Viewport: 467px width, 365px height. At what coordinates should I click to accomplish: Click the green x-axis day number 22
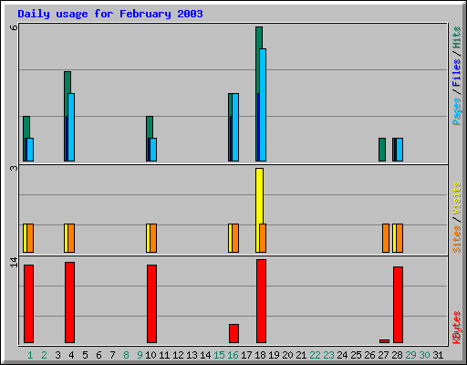pos(315,355)
